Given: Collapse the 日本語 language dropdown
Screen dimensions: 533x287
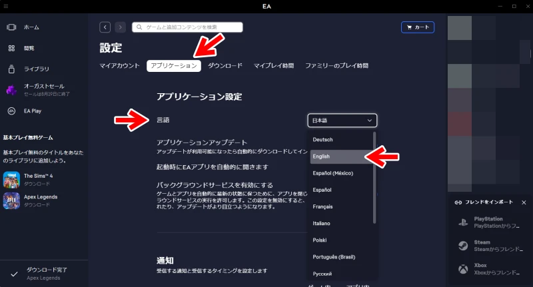Looking at the screenshot, I should tap(342, 121).
